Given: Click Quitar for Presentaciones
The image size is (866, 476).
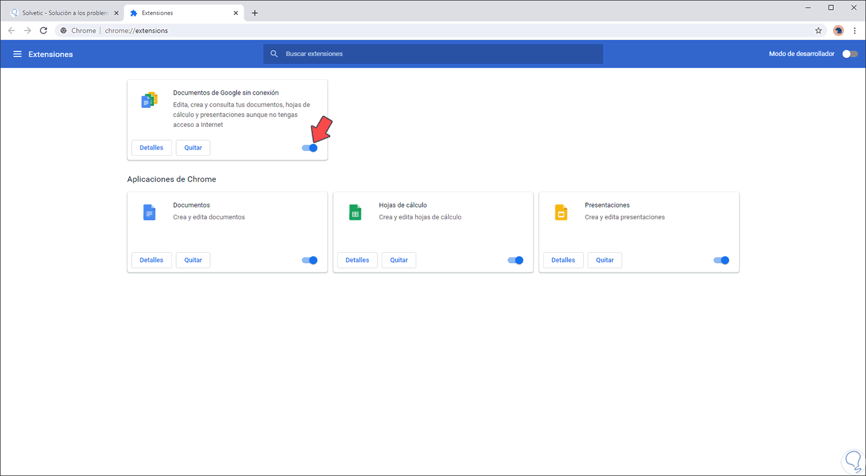Looking at the screenshot, I should pos(604,260).
